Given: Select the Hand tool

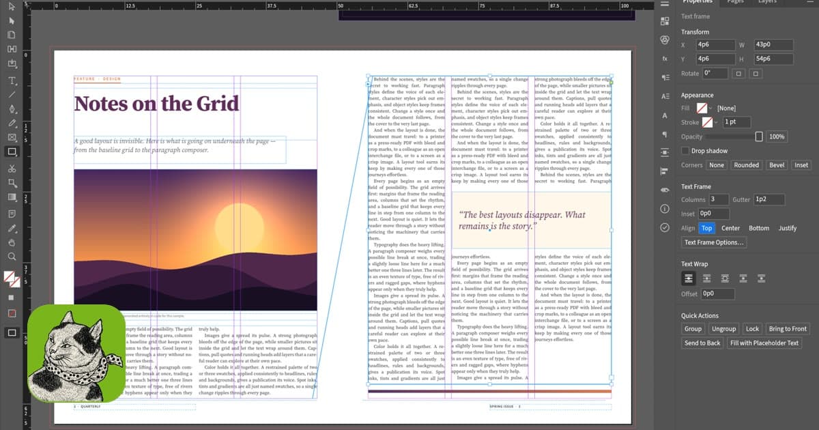Looking at the screenshot, I should [12, 242].
